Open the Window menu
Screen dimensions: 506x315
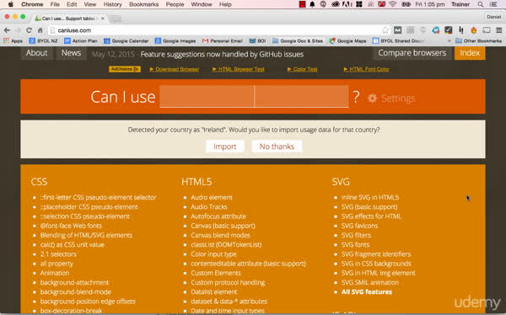(x=202, y=4)
